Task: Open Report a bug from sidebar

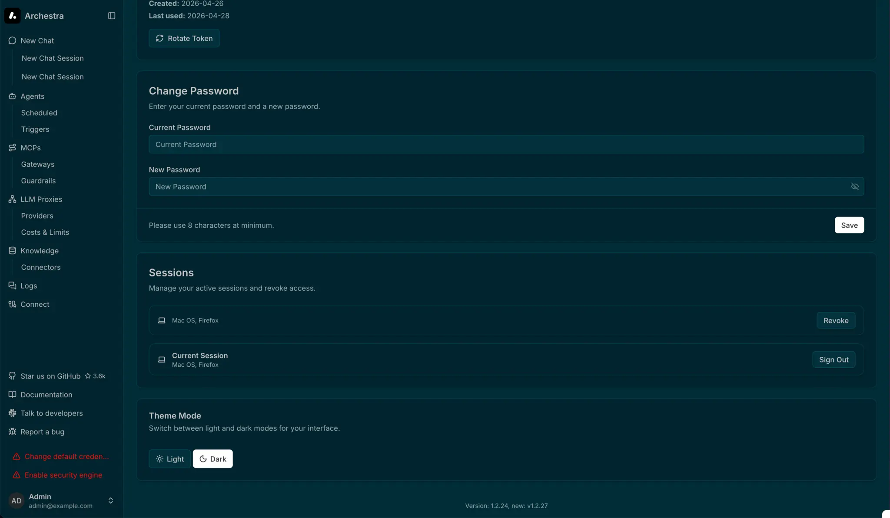Action: pos(42,432)
